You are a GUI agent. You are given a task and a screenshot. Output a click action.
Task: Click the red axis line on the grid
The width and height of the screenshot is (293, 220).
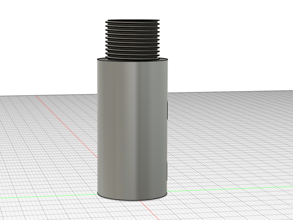point(66,127)
